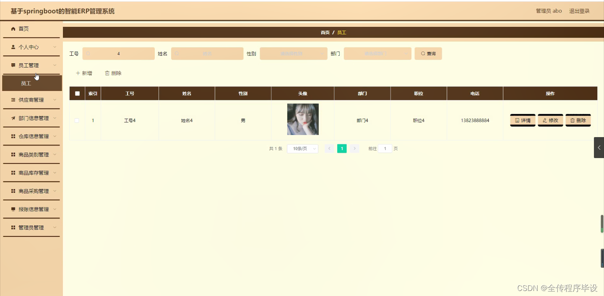Click the magnifier icon inside 查询 button
This screenshot has width=604, height=296.
click(422, 53)
